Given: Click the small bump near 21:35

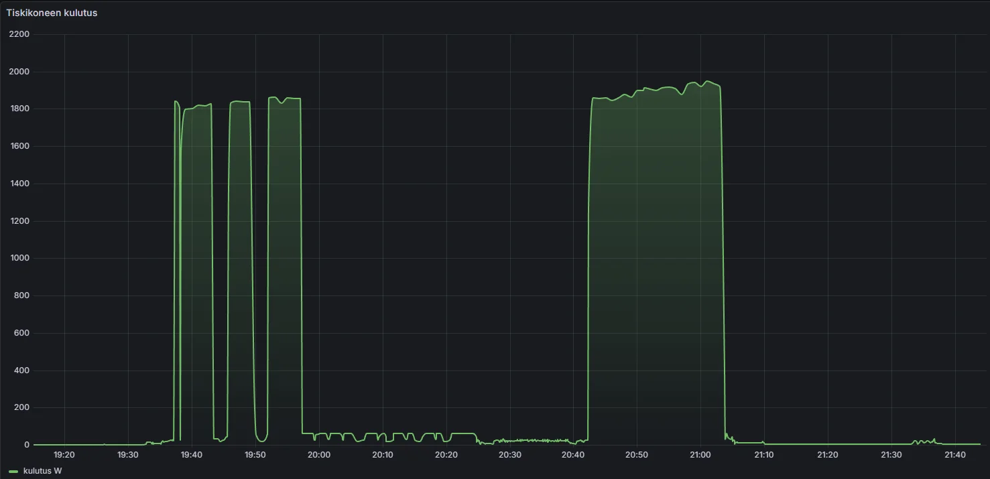Looking at the screenshot, I should pyautogui.click(x=925, y=441).
